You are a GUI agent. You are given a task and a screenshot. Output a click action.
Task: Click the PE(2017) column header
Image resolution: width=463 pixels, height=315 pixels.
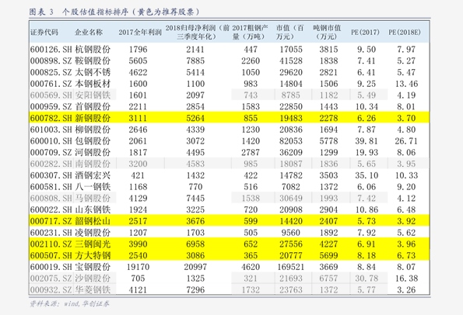(x=365, y=32)
